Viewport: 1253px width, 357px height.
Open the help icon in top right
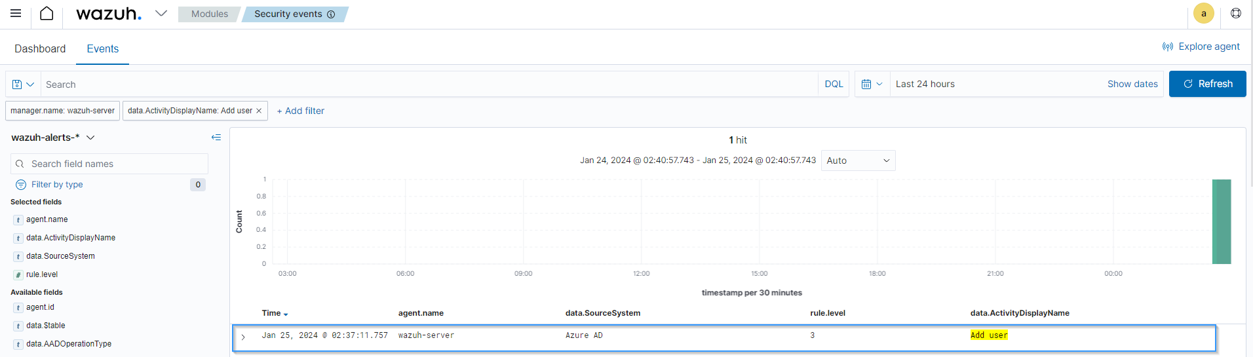pos(1235,14)
